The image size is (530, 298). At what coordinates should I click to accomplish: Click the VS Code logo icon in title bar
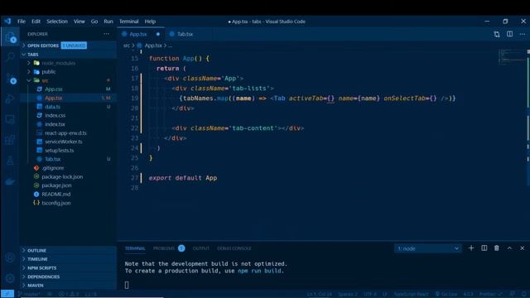[7, 22]
